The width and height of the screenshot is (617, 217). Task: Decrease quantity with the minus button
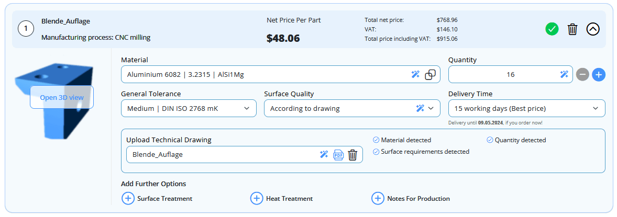click(583, 74)
